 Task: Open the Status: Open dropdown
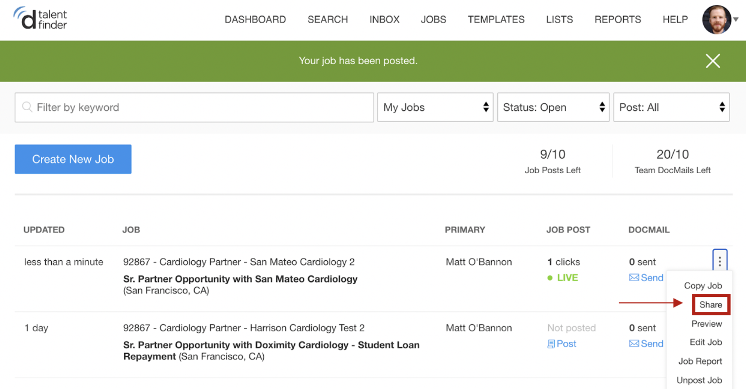coord(553,107)
